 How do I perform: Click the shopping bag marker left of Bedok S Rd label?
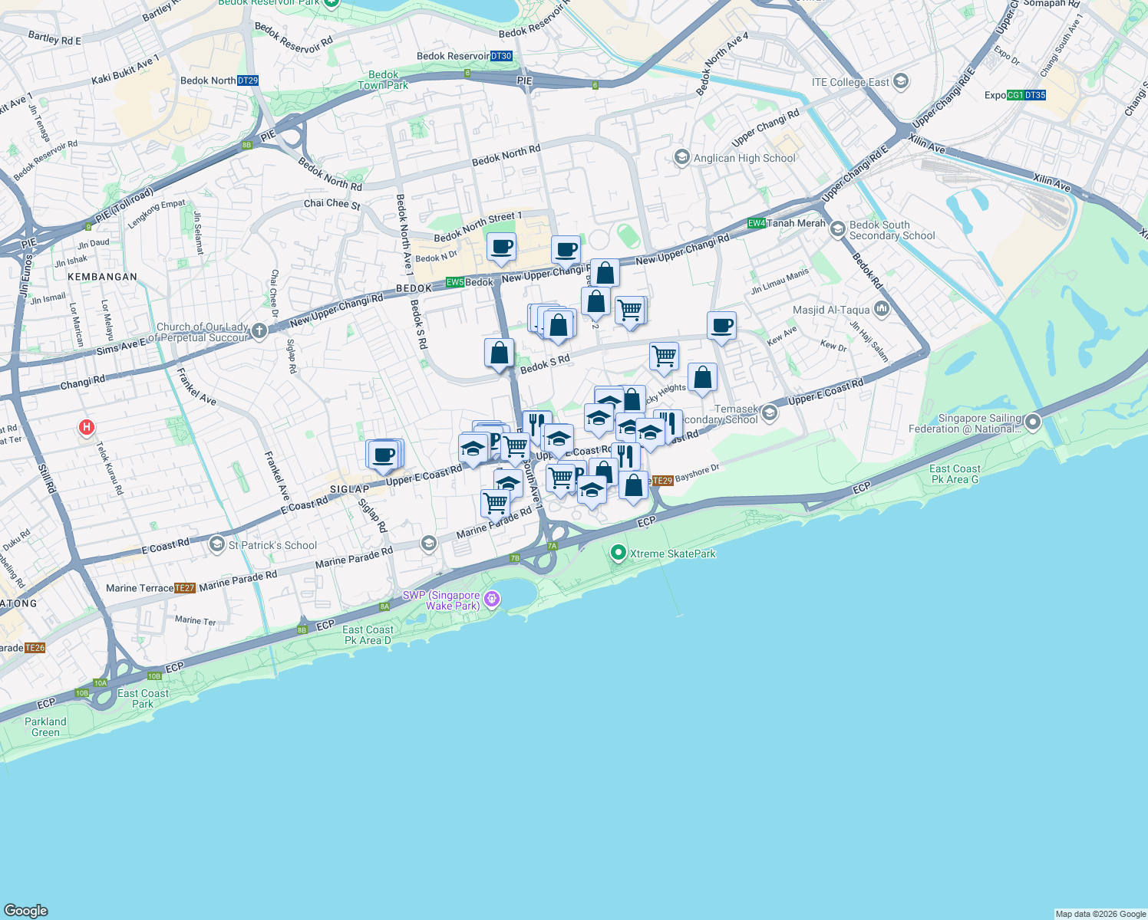pos(499,354)
